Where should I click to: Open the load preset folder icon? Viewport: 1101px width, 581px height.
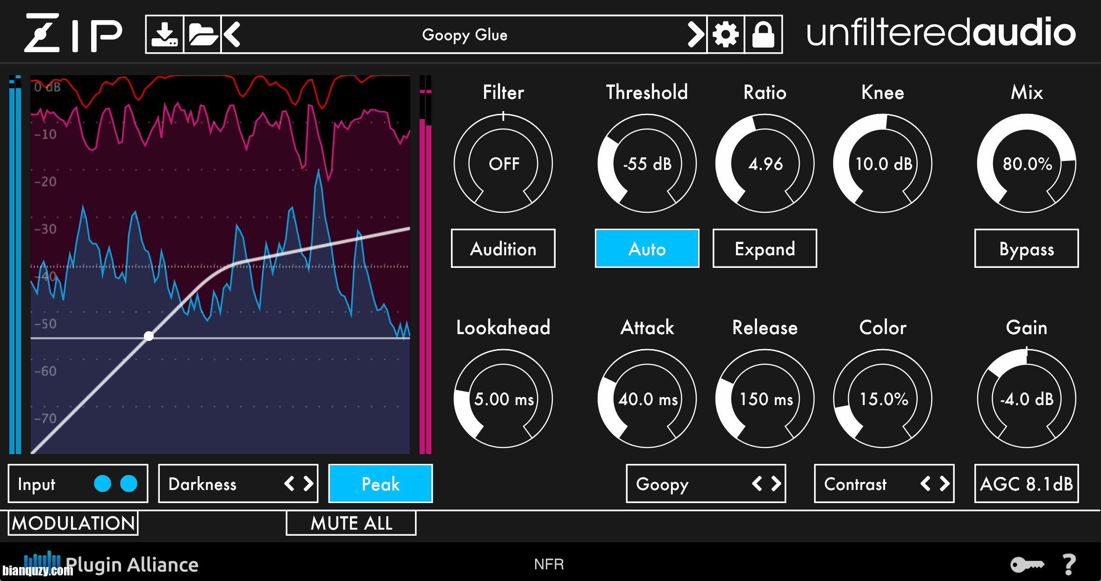[x=202, y=35]
